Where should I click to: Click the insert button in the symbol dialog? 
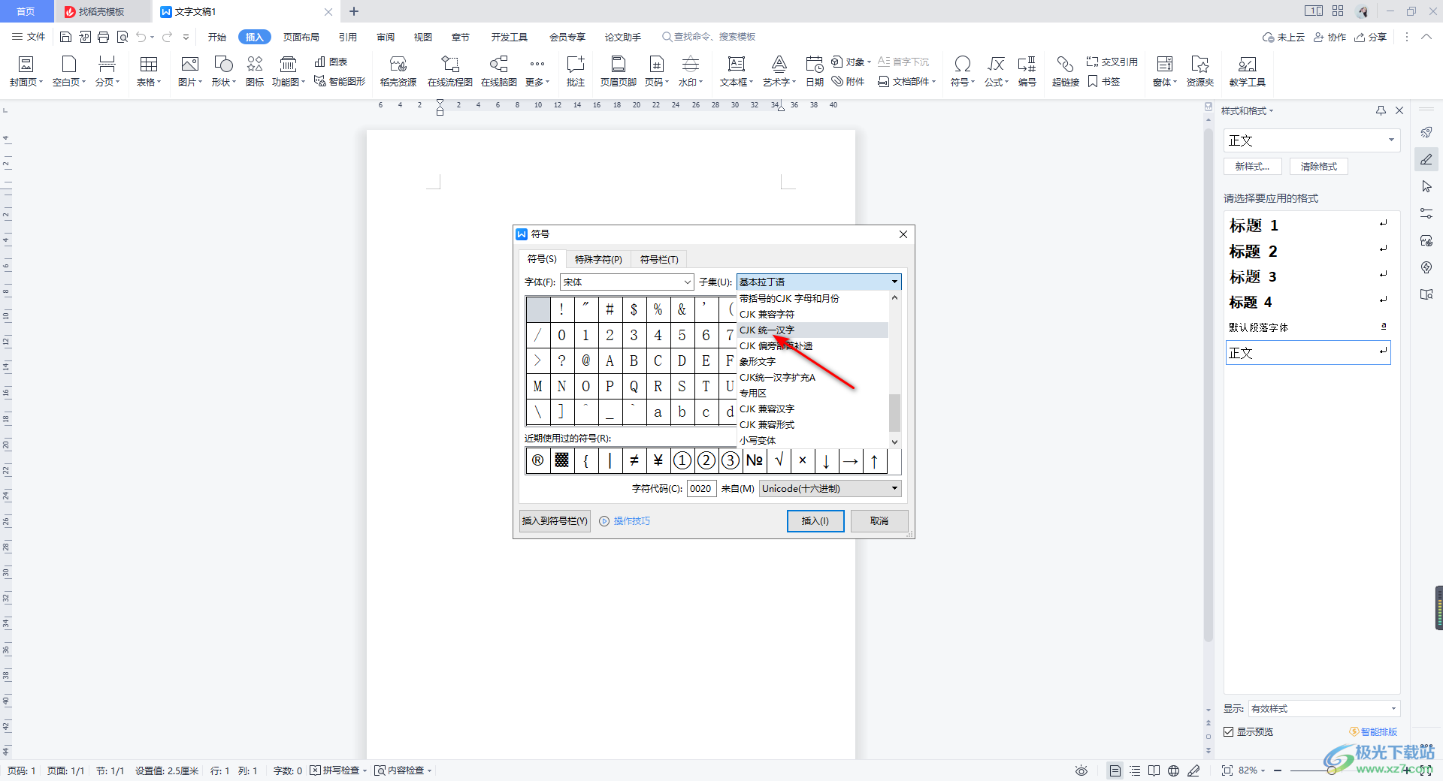click(815, 521)
